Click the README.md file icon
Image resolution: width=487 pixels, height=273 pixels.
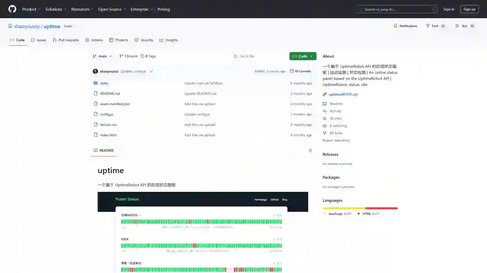click(96, 93)
